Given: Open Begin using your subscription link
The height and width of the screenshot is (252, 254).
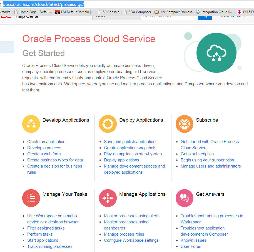Looking at the screenshot, I should pyautogui.click(x=207, y=160).
